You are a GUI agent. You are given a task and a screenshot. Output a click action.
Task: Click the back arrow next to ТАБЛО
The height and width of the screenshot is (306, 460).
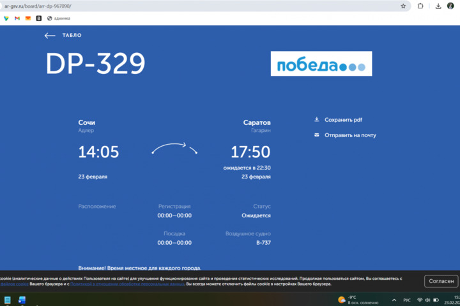pyautogui.click(x=50, y=36)
